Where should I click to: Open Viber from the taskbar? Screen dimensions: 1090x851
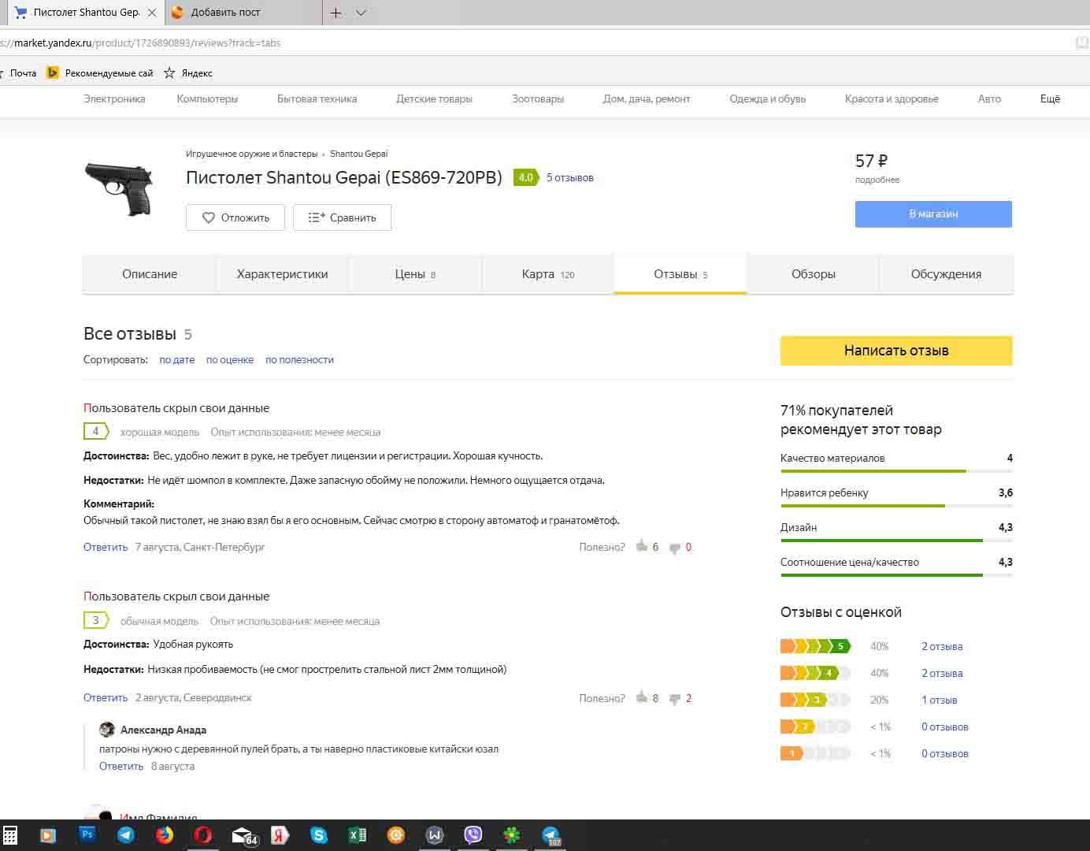[473, 835]
